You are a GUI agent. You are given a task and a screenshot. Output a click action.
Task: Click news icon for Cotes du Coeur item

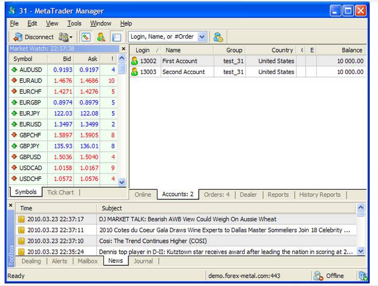pyautogui.click(x=21, y=230)
